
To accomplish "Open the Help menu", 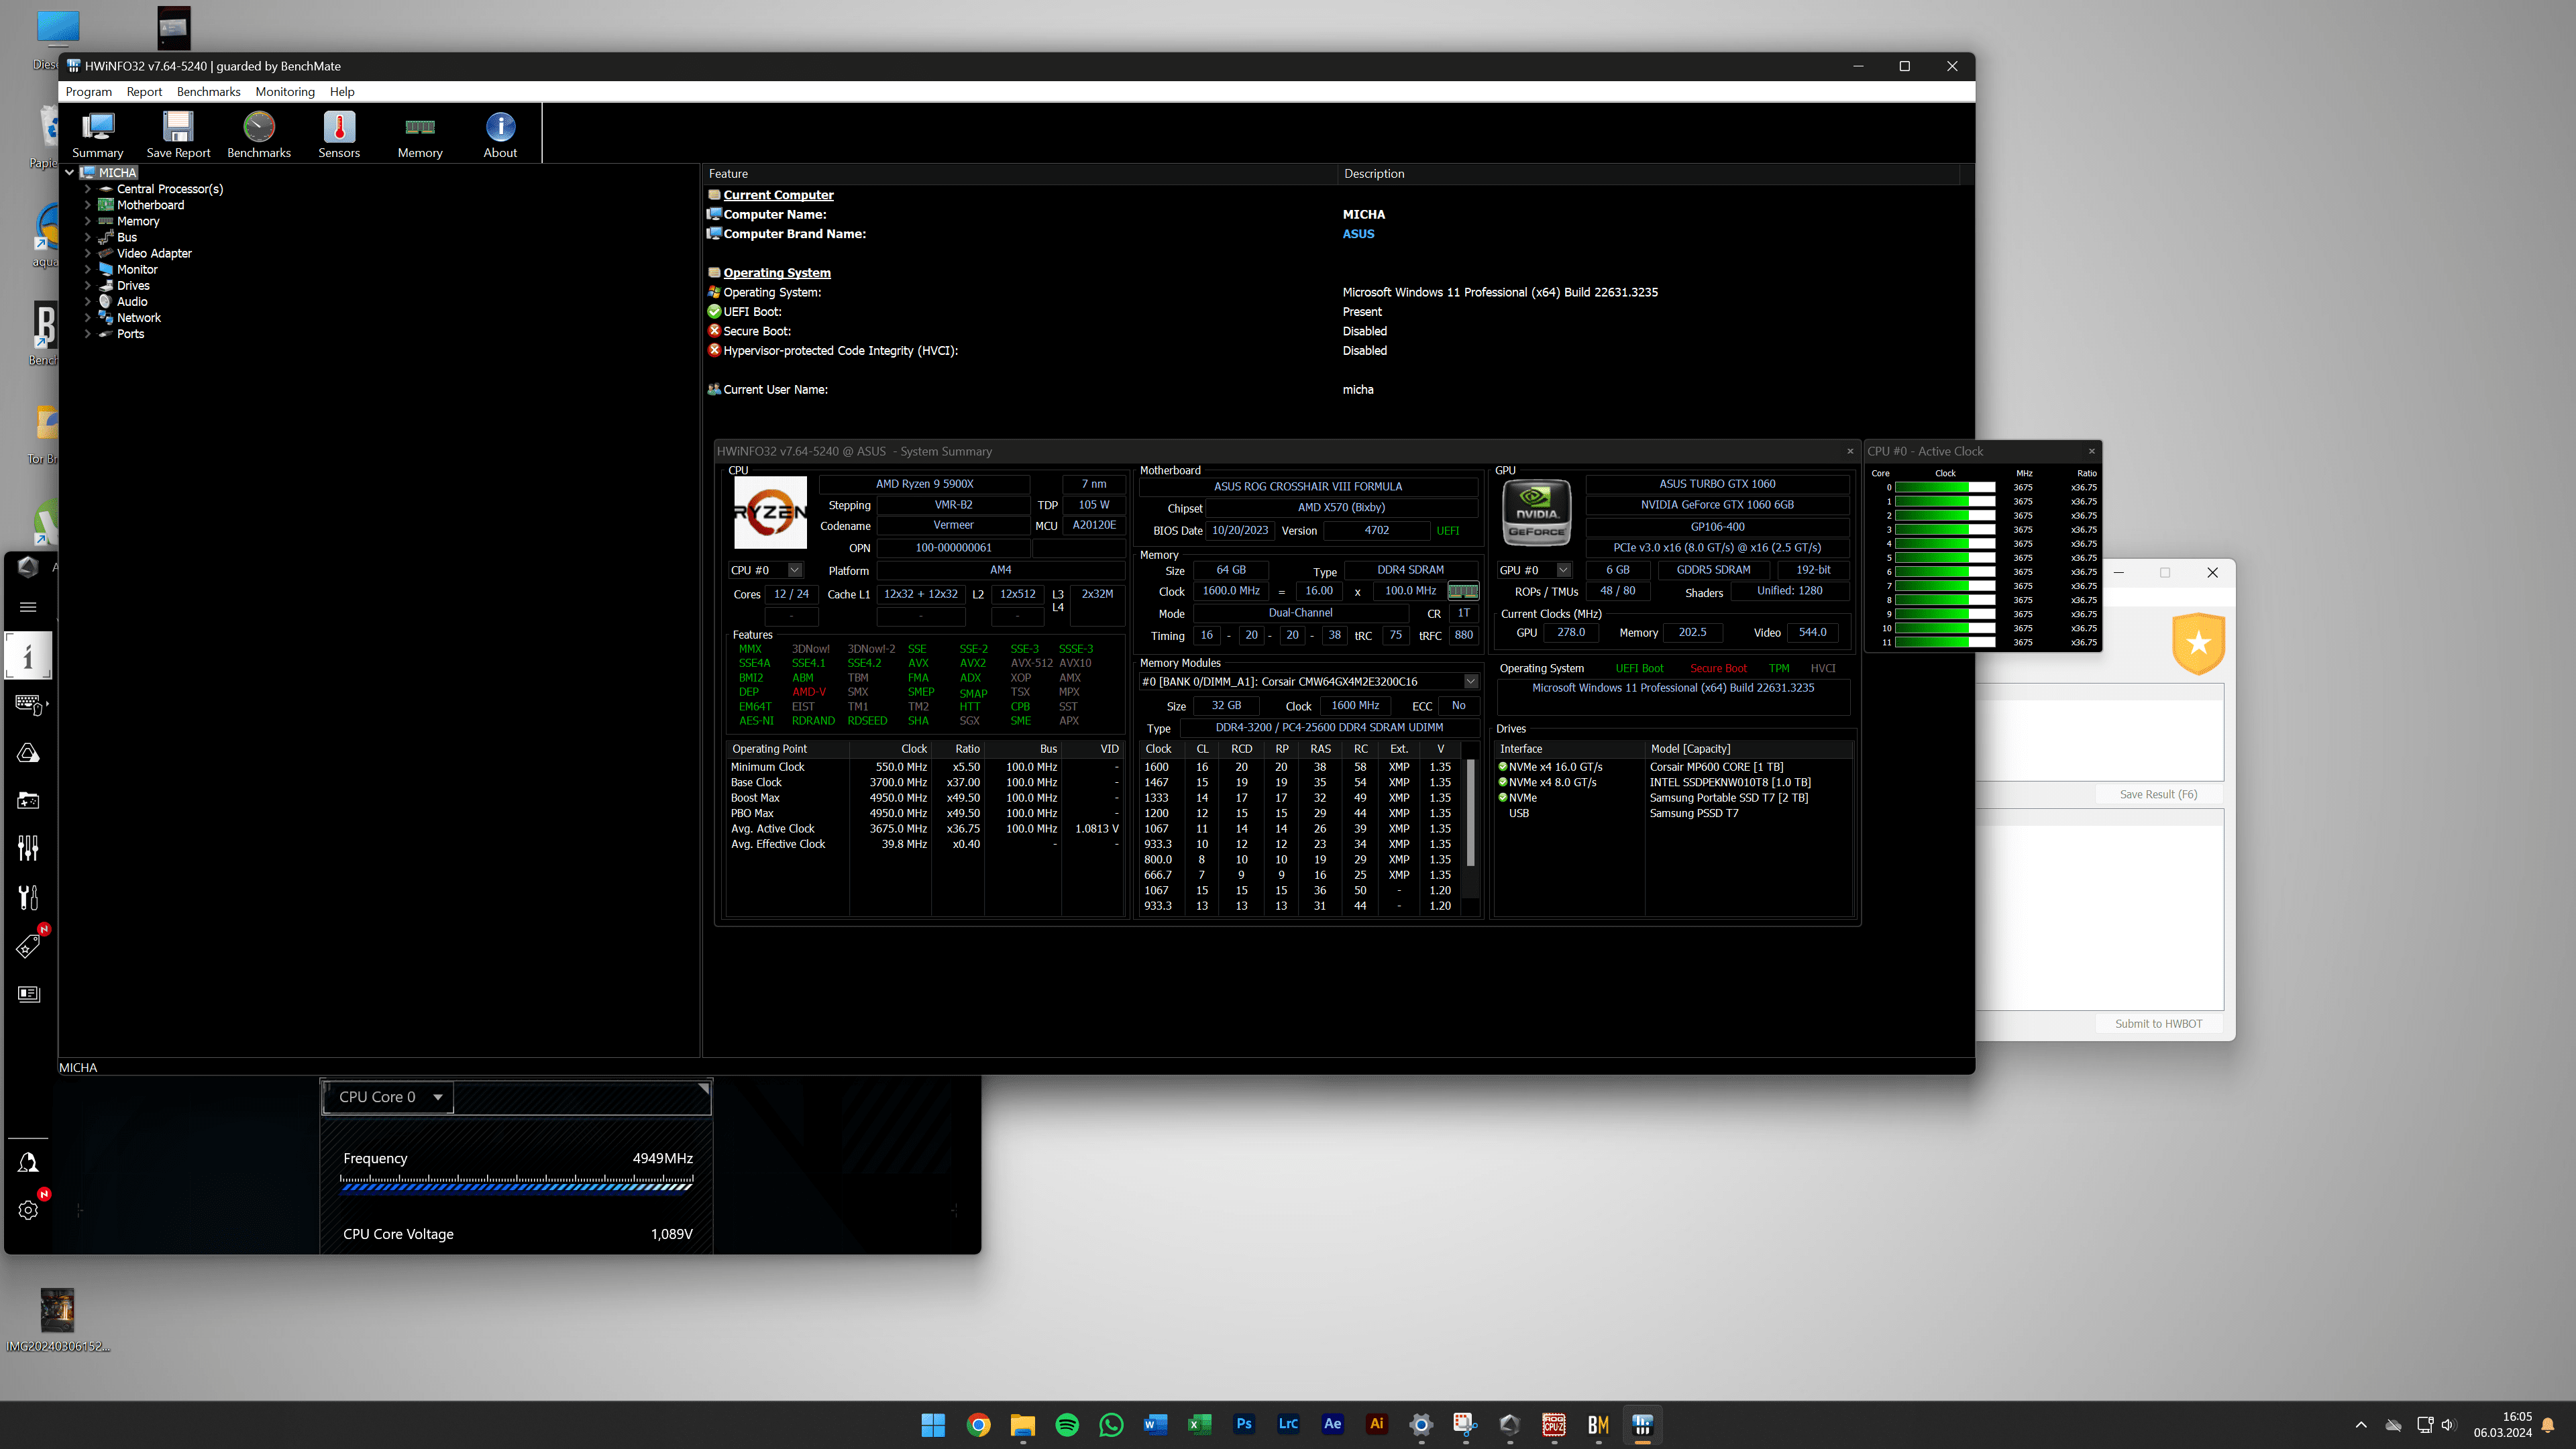I will point(342,91).
